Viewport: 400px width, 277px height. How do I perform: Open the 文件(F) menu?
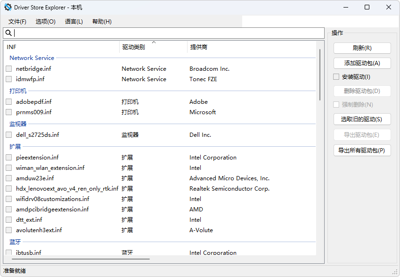pos(17,22)
